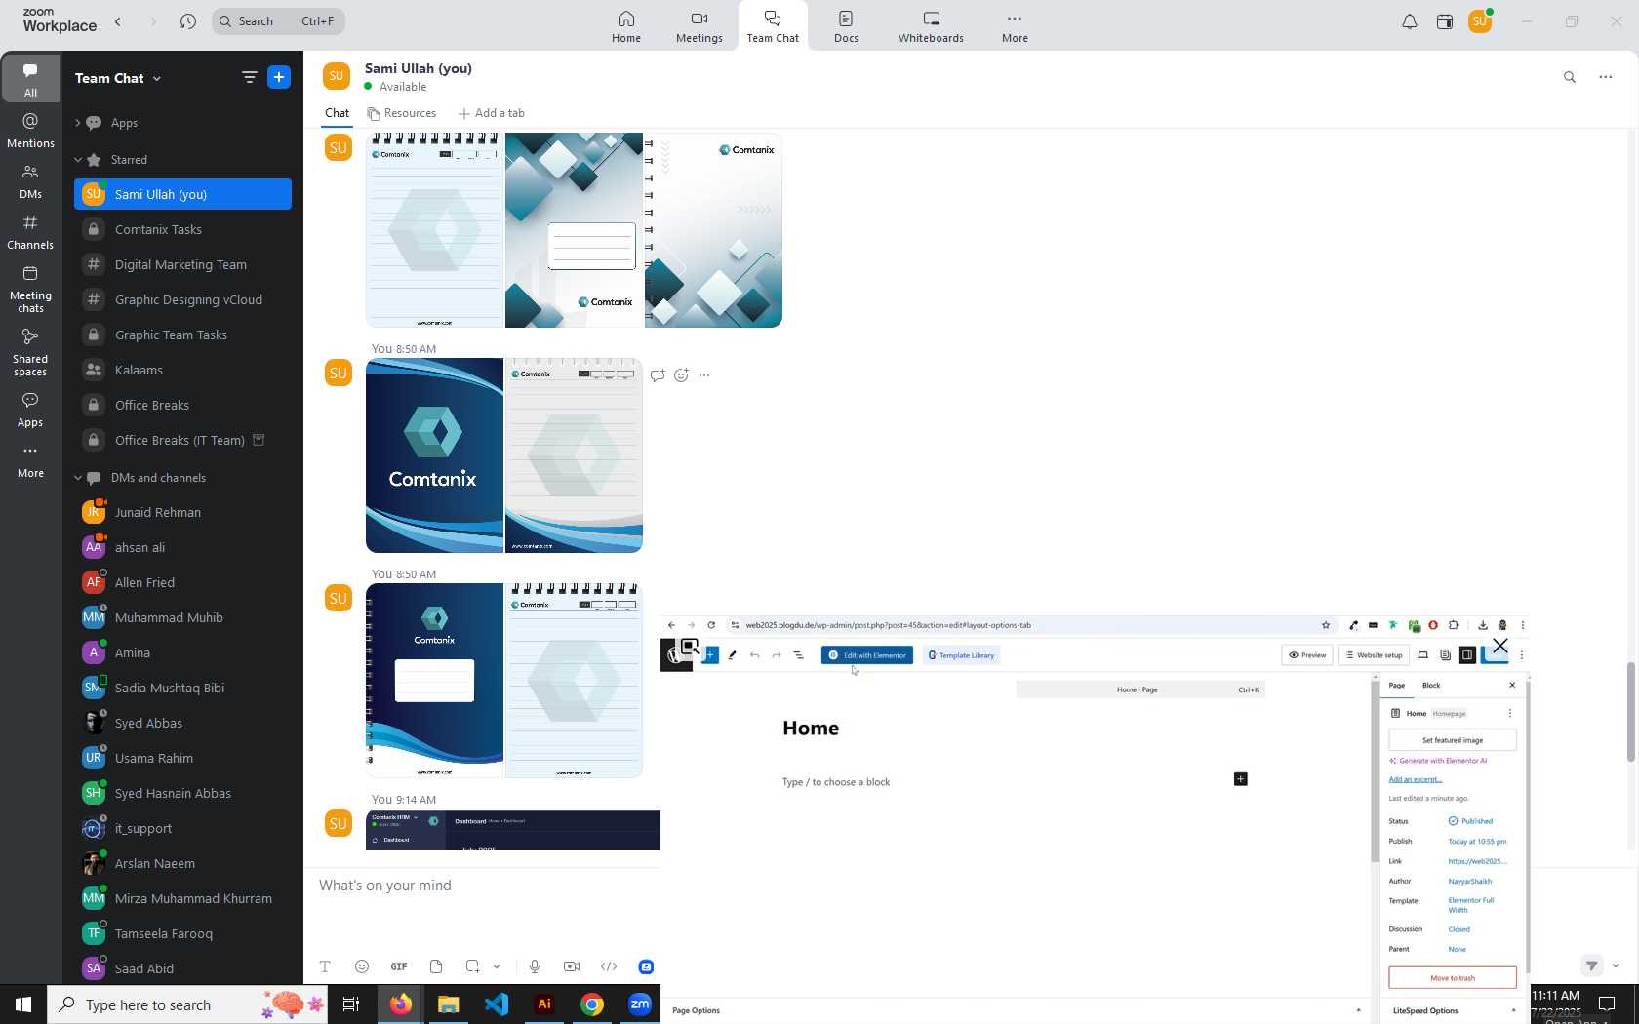Open Adobe Illustrator from taskbar

pos(544,1004)
